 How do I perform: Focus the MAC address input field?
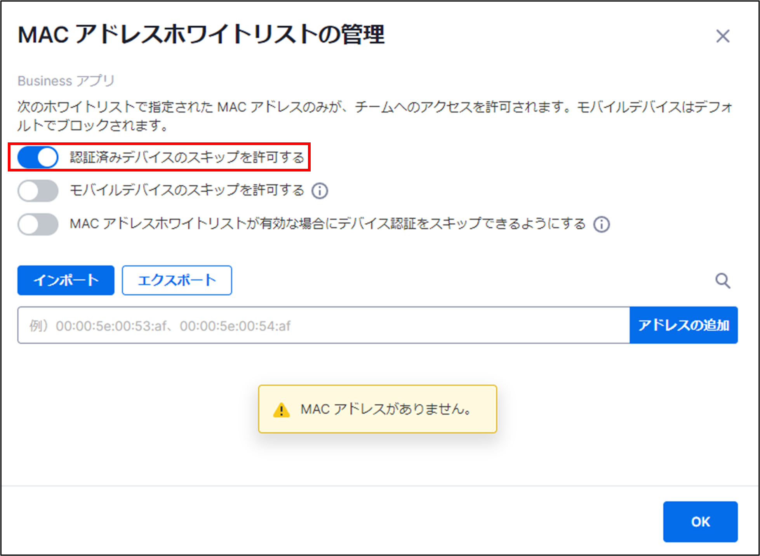pos(323,325)
